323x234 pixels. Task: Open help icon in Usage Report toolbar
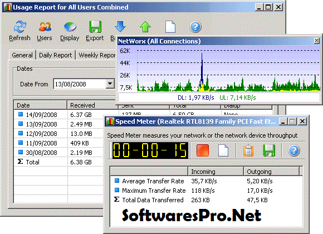pos(195,27)
